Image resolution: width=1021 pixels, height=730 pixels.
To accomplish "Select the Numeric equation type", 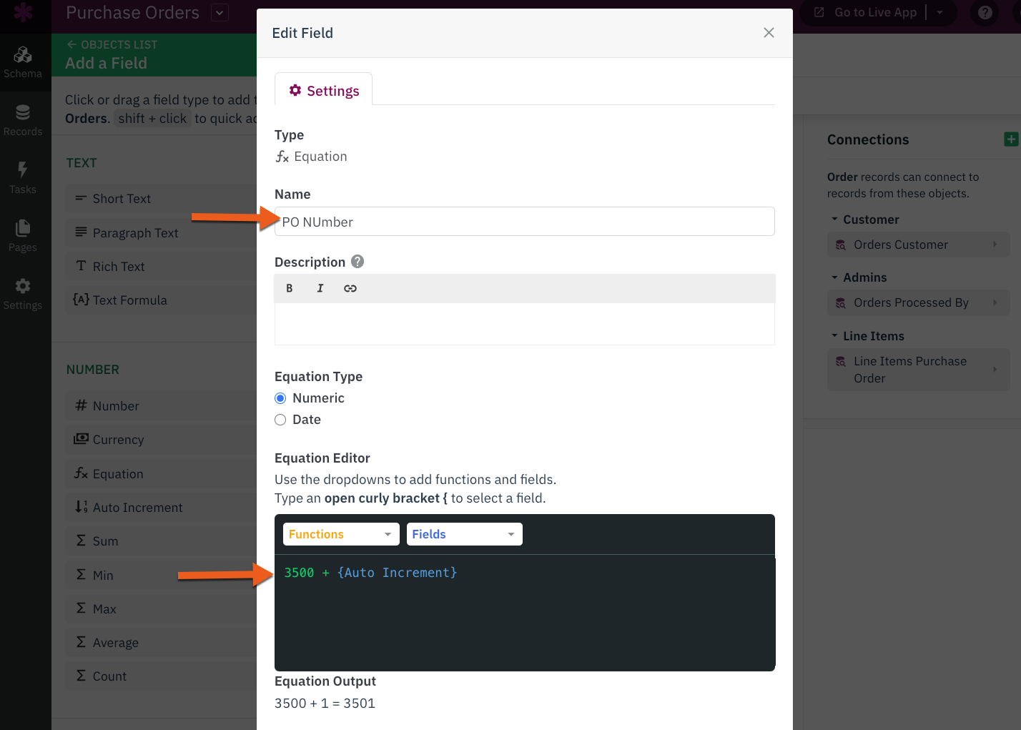I will coord(280,398).
